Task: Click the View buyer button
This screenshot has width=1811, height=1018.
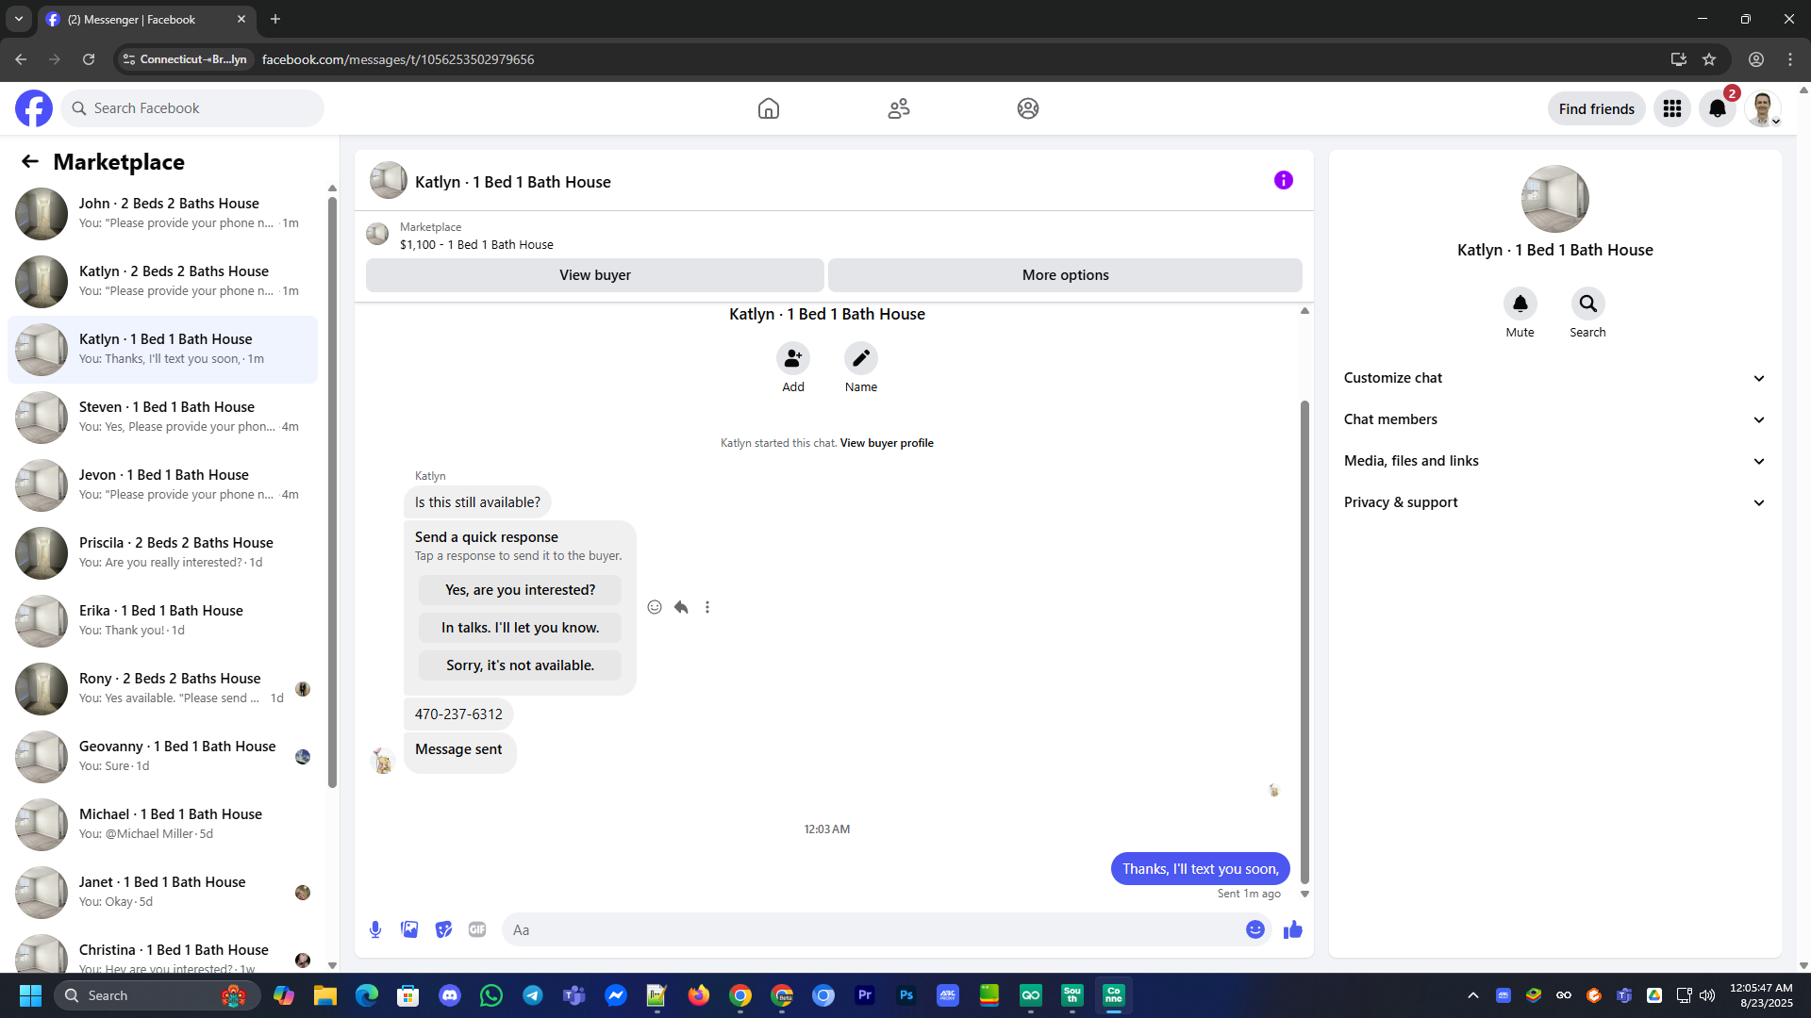Action: [594, 275]
